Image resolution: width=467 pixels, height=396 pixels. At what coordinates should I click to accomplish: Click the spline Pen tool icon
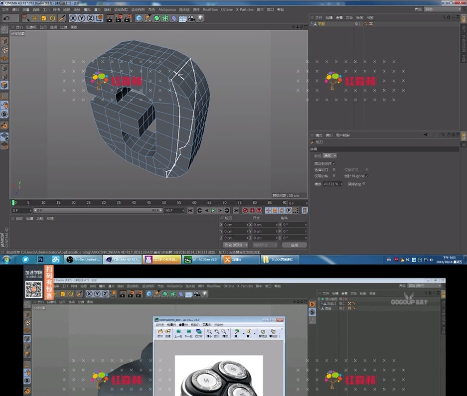(148, 18)
